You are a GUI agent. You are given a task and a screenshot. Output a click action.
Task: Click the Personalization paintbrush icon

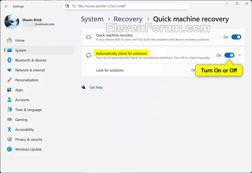point(9,80)
